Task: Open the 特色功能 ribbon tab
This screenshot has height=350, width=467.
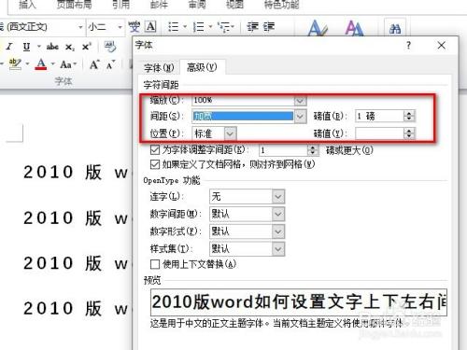Action: tap(281, 5)
